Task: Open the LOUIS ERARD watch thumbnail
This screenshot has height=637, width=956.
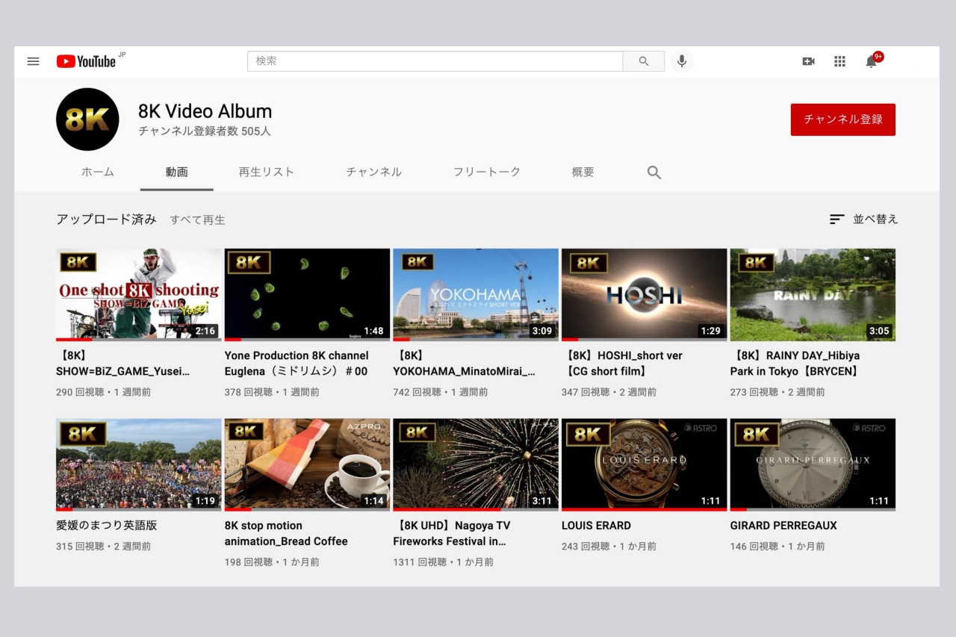Action: coord(645,464)
